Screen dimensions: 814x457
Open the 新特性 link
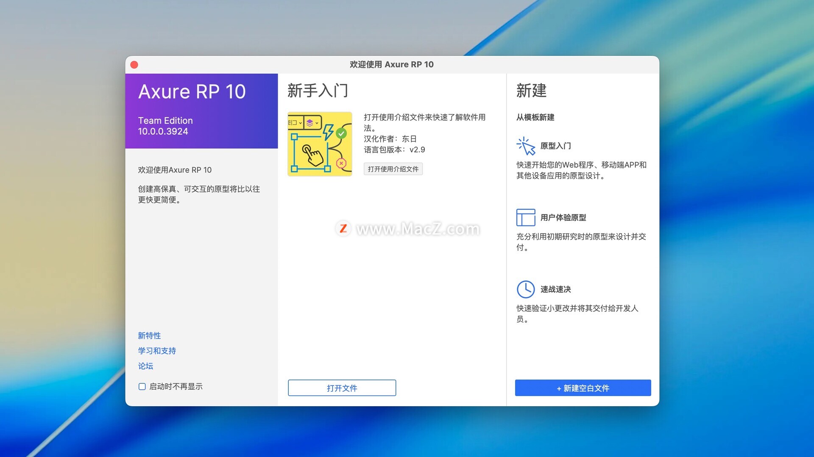[x=149, y=336]
